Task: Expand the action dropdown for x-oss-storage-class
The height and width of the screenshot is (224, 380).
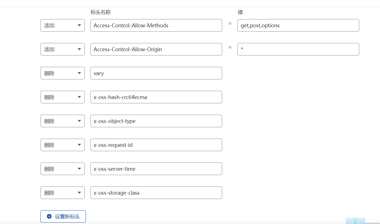Action: coord(63,193)
